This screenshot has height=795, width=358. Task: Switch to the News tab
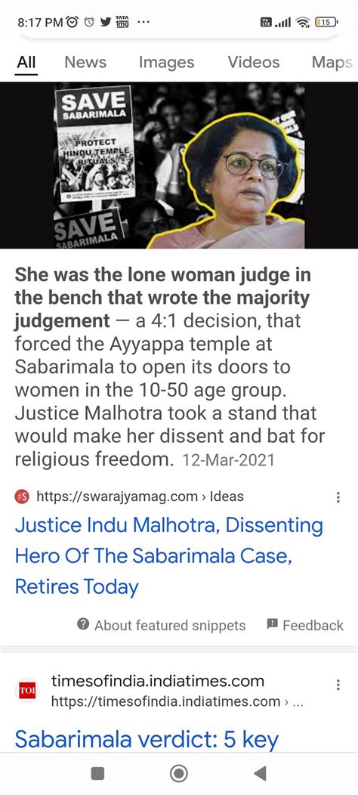click(85, 63)
